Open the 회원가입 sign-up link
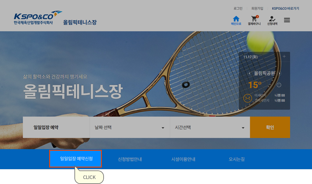 pyautogui.click(x=257, y=8)
